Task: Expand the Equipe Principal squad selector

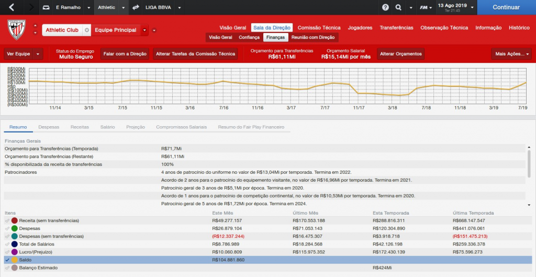Action: tap(145, 30)
